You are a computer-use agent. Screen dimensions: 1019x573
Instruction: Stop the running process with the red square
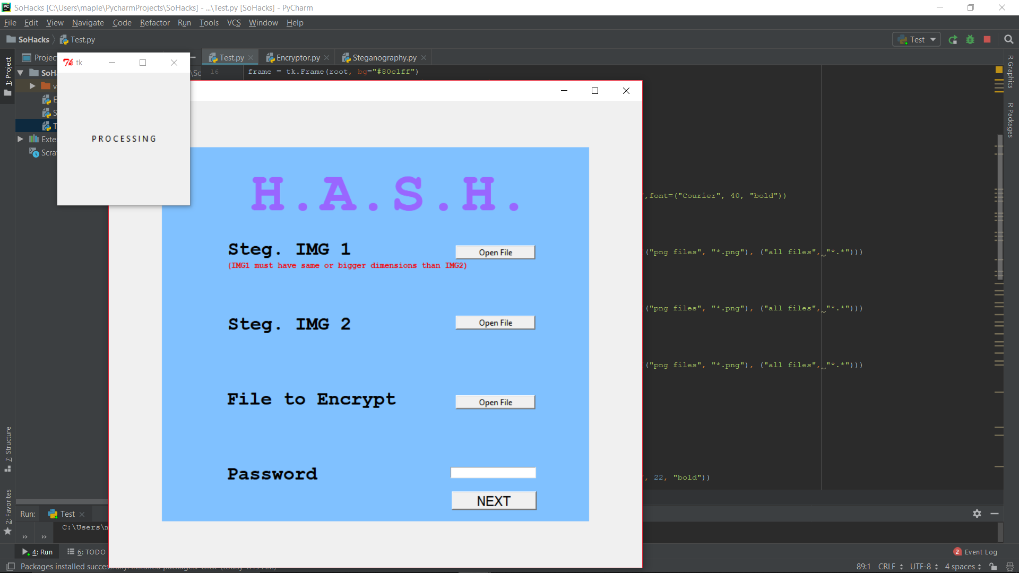click(987, 40)
